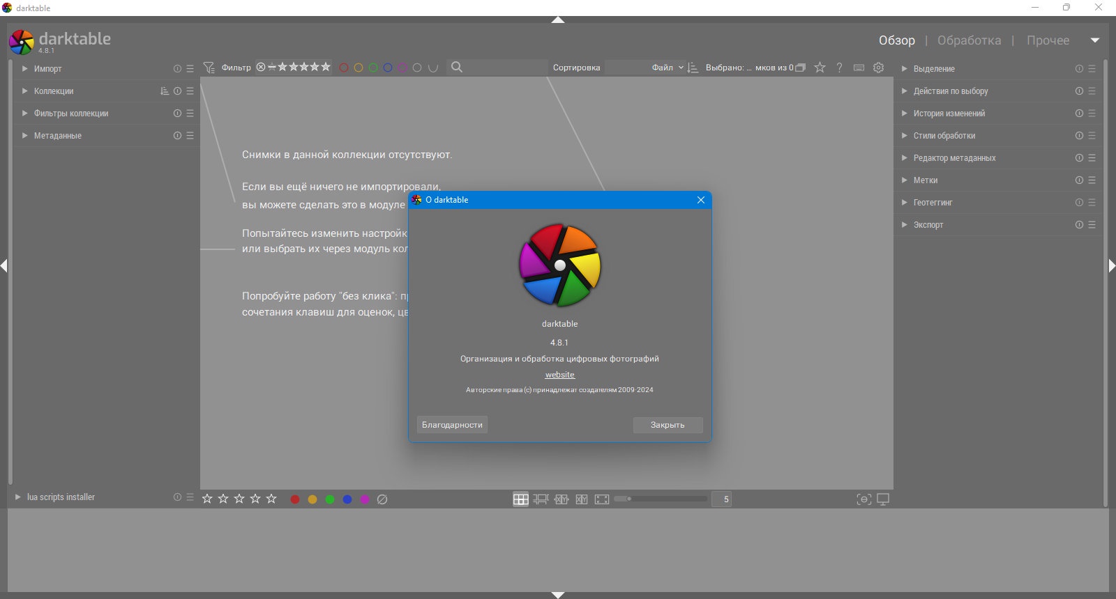Apply the blue color label swatch
Image resolution: width=1116 pixels, height=599 pixels.
(347, 499)
